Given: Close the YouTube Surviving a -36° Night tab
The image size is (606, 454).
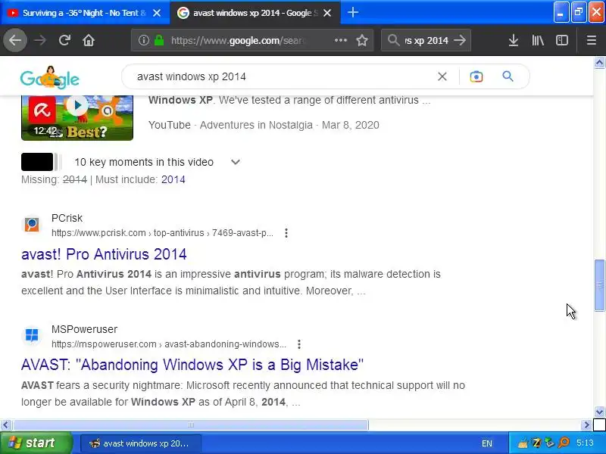Looking at the screenshot, I should (157, 13).
